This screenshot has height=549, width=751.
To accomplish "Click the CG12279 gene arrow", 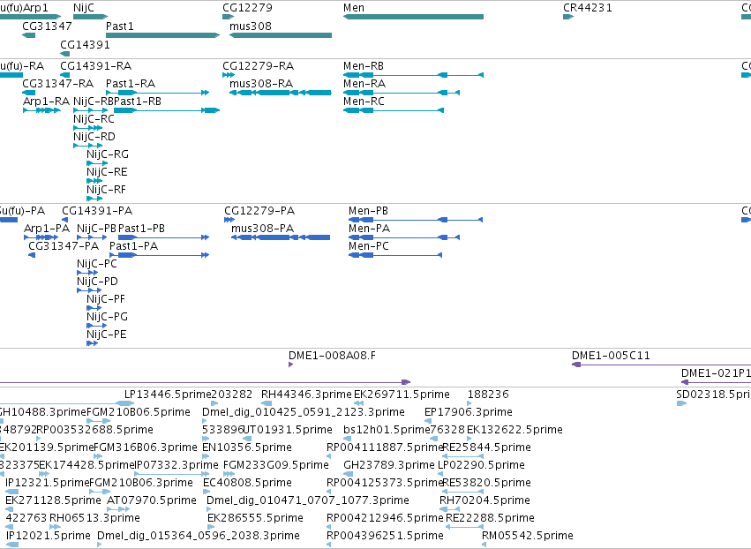I will coord(228,17).
